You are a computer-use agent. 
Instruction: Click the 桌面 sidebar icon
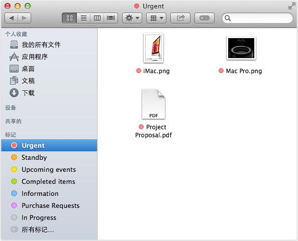(x=14, y=69)
